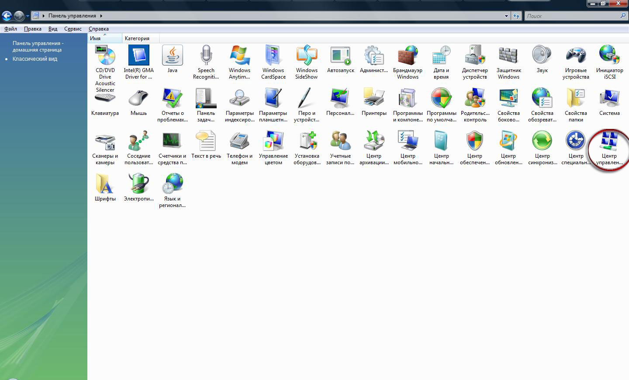
Task: Open Центр обеспечения безопасности icon
Action: click(x=475, y=141)
